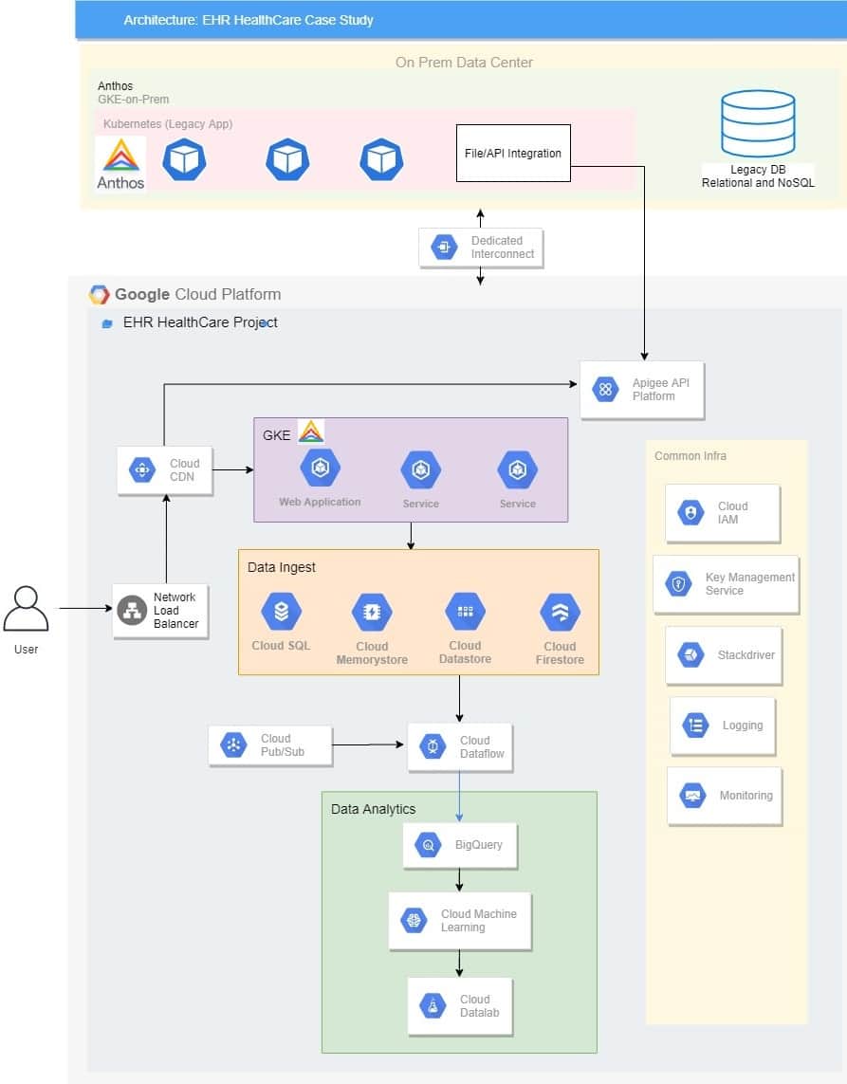Click the Cloud SQL icon
This screenshot has height=1084, width=847.
click(282, 611)
